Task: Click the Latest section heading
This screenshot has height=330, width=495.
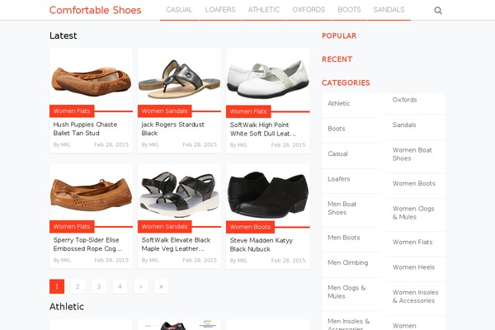Action: [x=64, y=35]
